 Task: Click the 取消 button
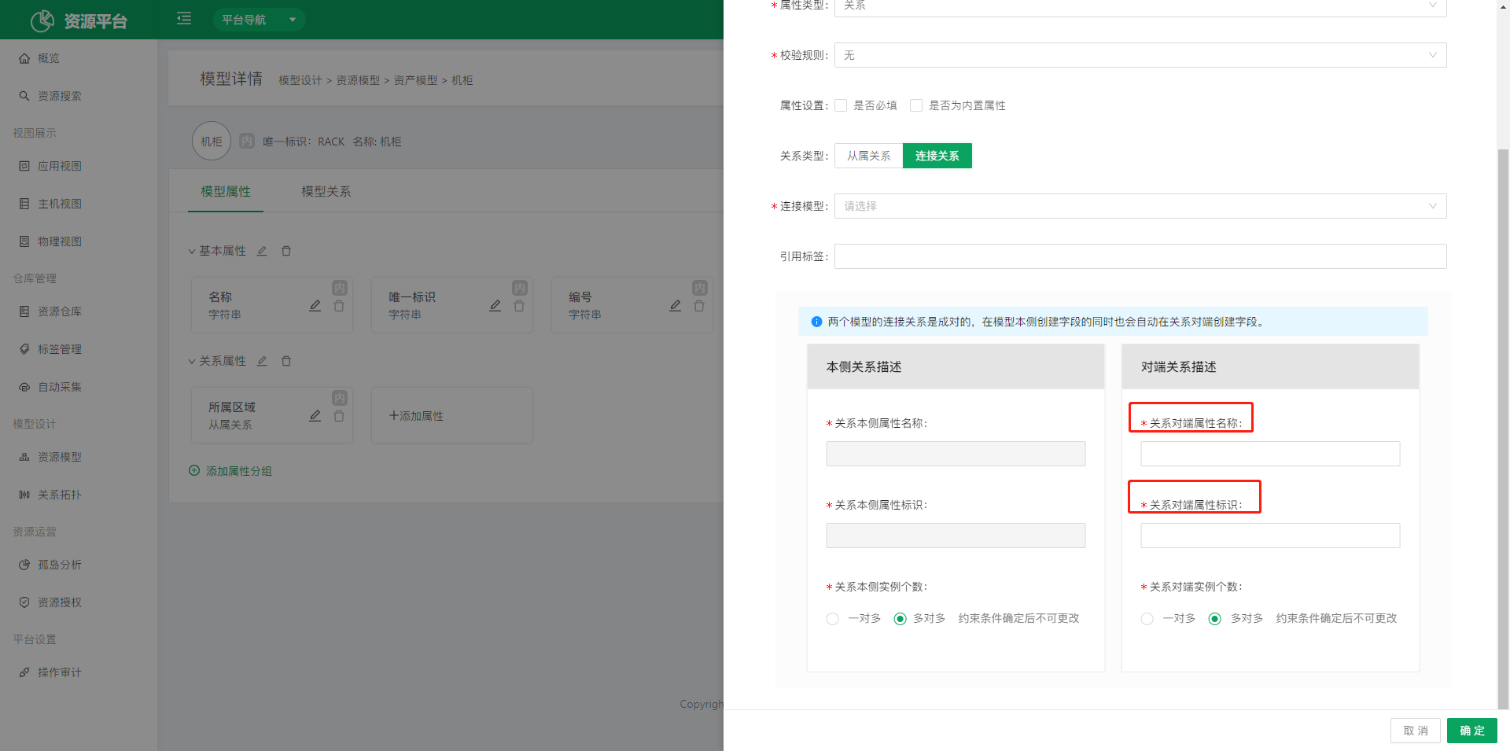[x=1416, y=731]
